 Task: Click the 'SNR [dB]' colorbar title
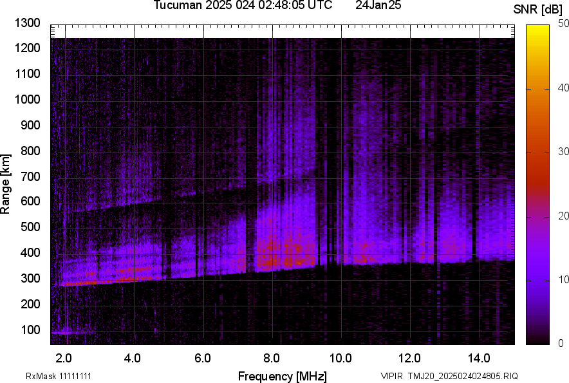pyautogui.click(x=538, y=10)
